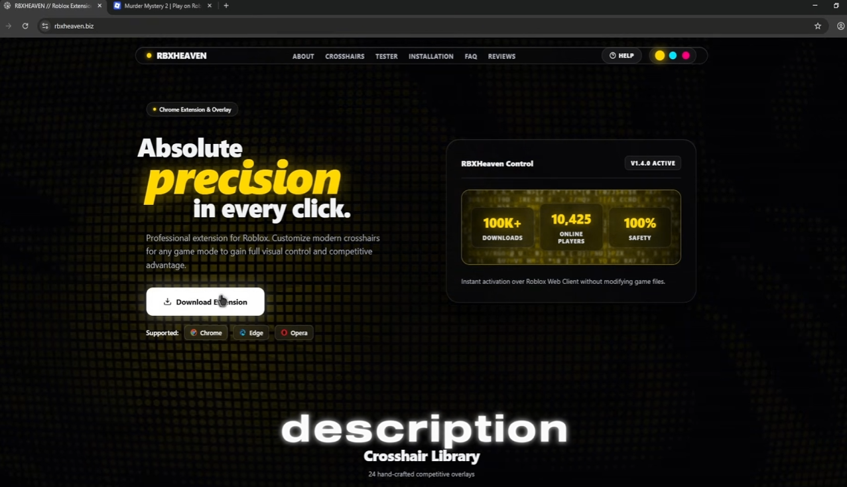
Task: Go to the CROSSHAIRS section link
Action: [x=345, y=56]
